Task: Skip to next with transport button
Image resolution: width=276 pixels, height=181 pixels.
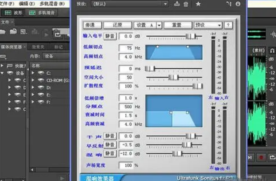Action: click(250, 157)
